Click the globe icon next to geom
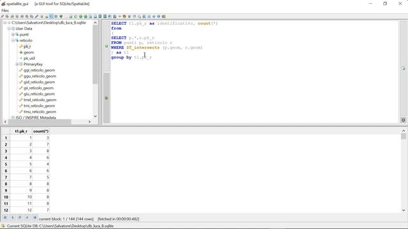This screenshot has height=229, width=408. tap(21, 52)
